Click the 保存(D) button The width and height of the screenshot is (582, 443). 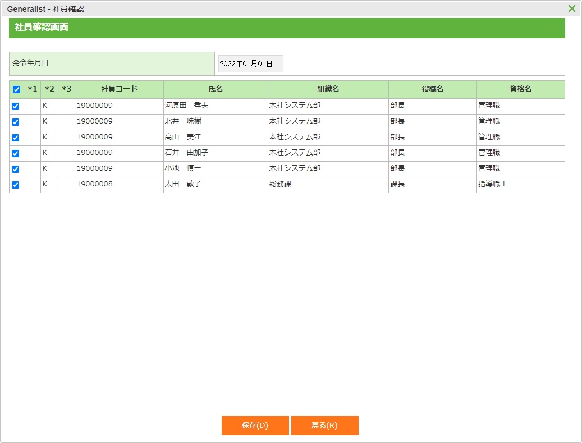click(x=255, y=426)
